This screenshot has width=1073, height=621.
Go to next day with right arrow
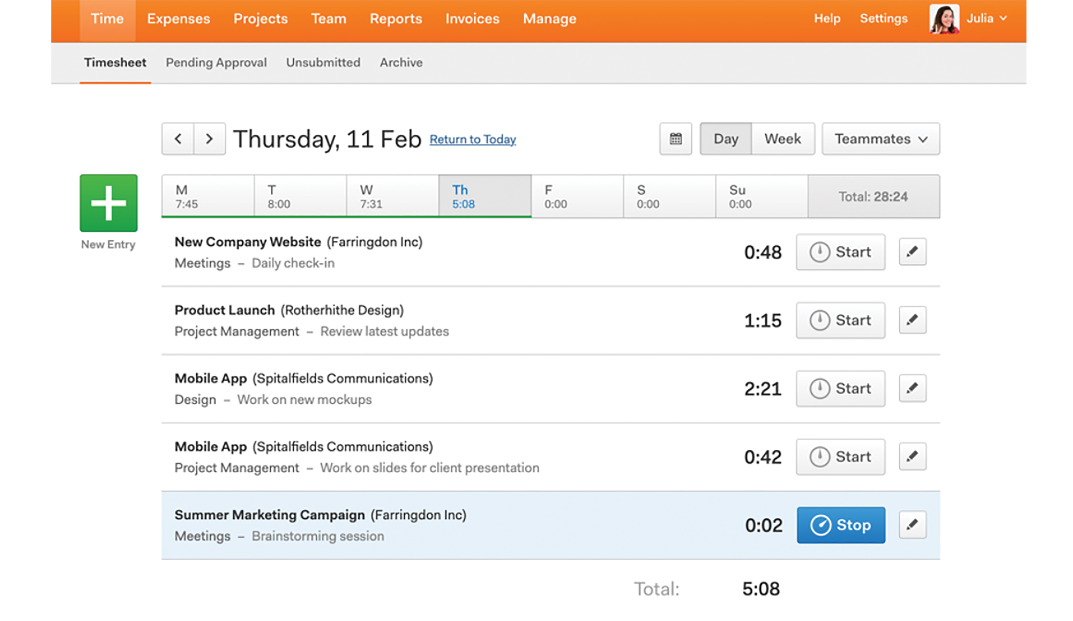[x=209, y=139]
